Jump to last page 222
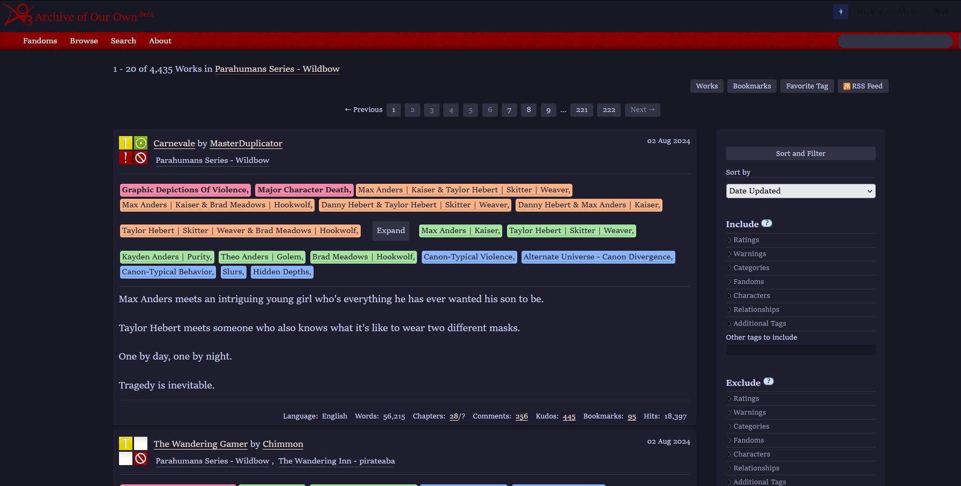 [609, 110]
